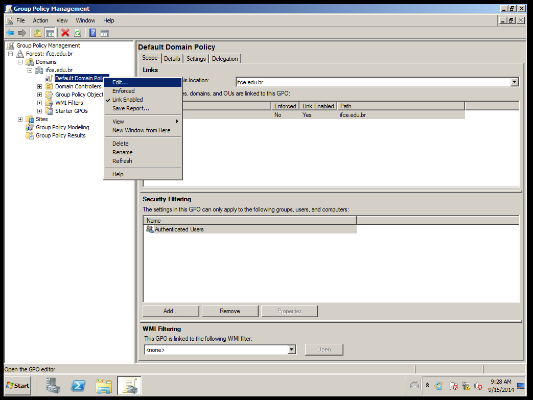
Task: Open the Action menu in menu bar
Action: (x=40, y=20)
